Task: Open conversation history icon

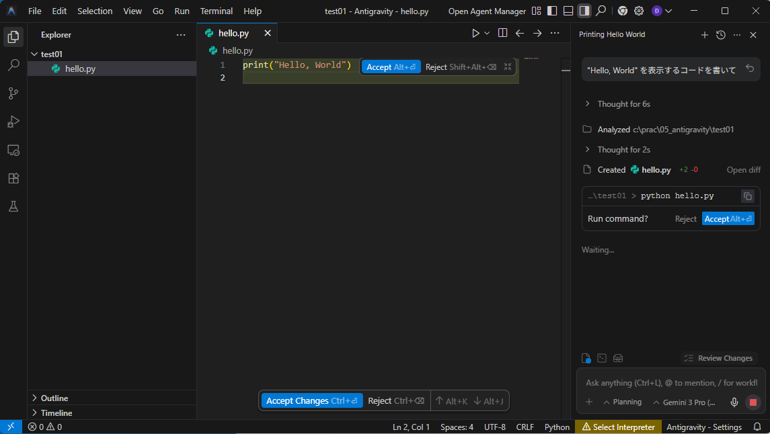Action: [x=721, y=35]
